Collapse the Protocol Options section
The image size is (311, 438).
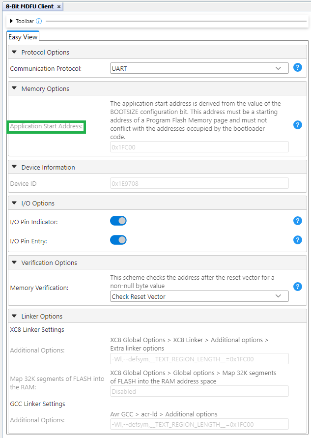[x=14, y=53]
